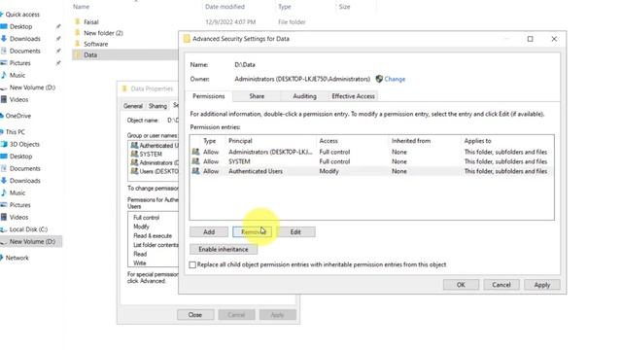This screenshot has width=622, height=350.
Task: Click the Documents icon under Quick access
Action: tap(4, 51)
